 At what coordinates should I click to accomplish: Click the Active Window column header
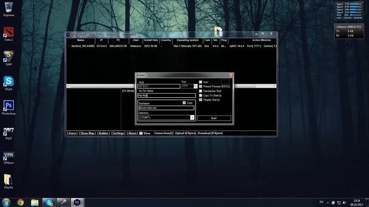(x=261, y=40)
